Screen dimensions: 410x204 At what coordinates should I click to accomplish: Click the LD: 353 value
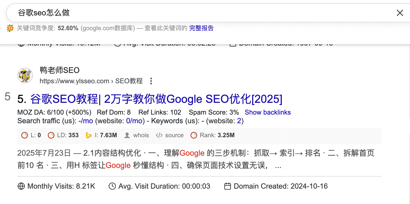(x=68, y=135)
